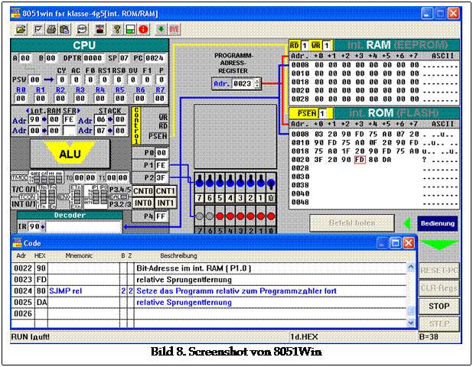The height and width of the screenshot is (367, 473).
Task: Click the checkmark options toolbar icon
Action: [38, 30]
